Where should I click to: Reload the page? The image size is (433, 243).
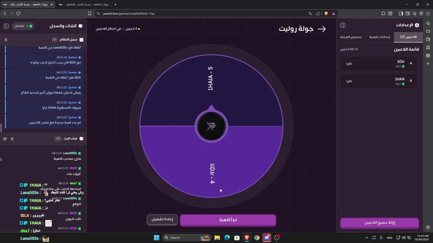18,13
